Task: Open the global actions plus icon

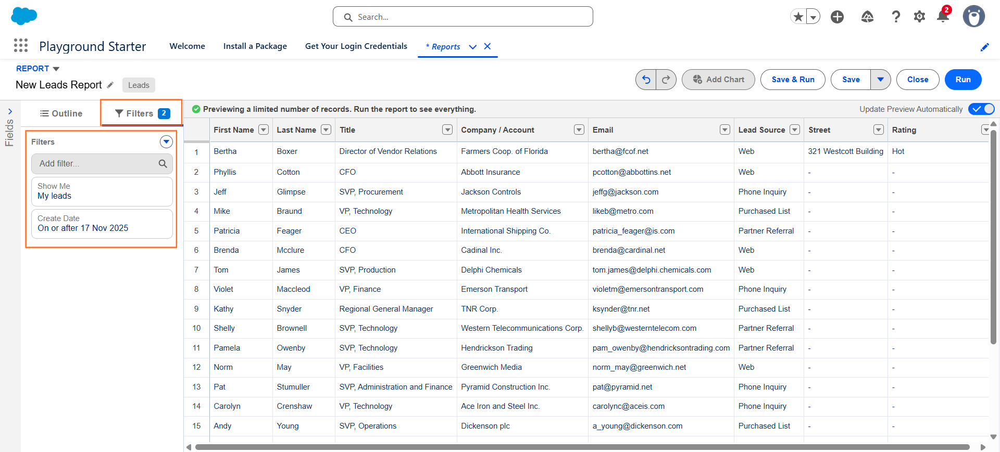Action: click(837, 17)
